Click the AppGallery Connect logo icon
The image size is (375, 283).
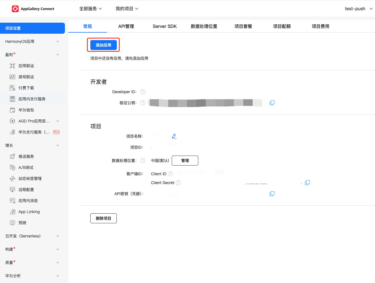click(x=15, y=9)
